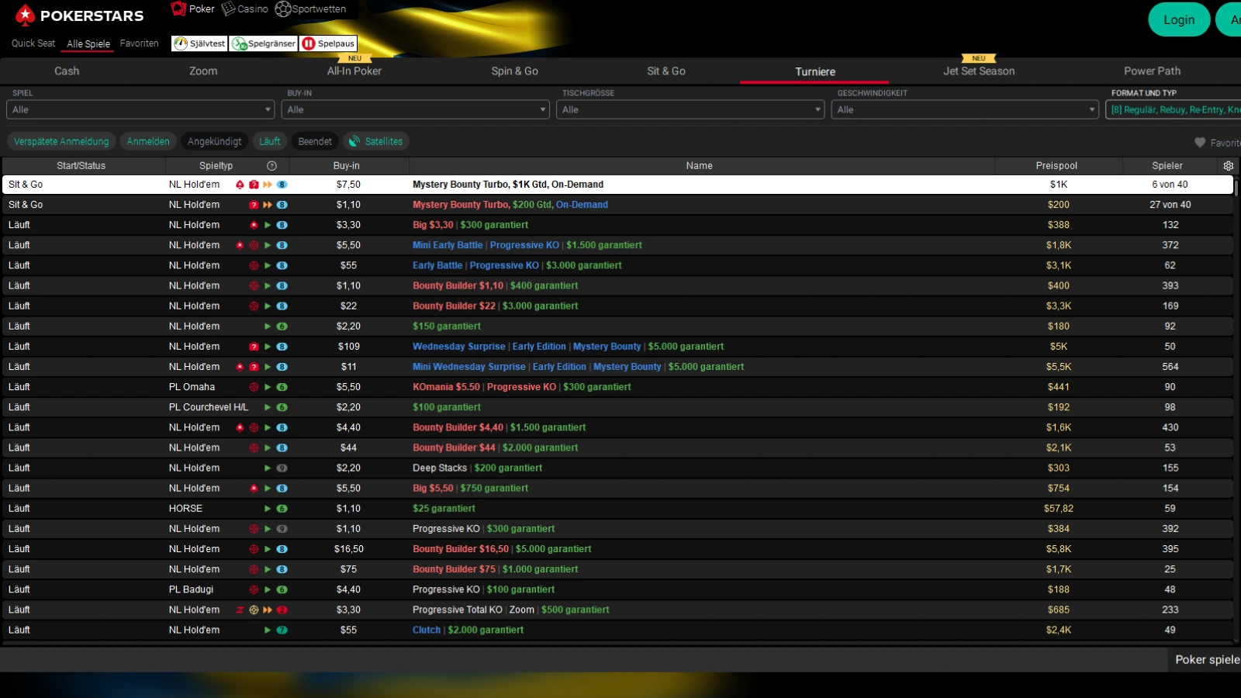The height and width of the screenshot is (698, 1241).
Task: Open the Spelpaus self-exclusion badge
Action: (329, 43)
